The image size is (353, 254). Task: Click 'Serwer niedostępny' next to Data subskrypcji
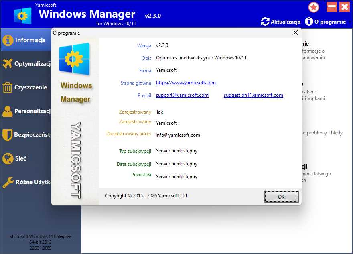pyautogui.click(x=176, y=164)
